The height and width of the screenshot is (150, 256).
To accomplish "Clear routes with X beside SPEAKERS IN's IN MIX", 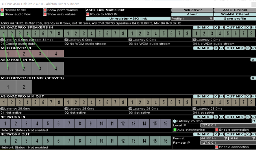I will [215, 28].
